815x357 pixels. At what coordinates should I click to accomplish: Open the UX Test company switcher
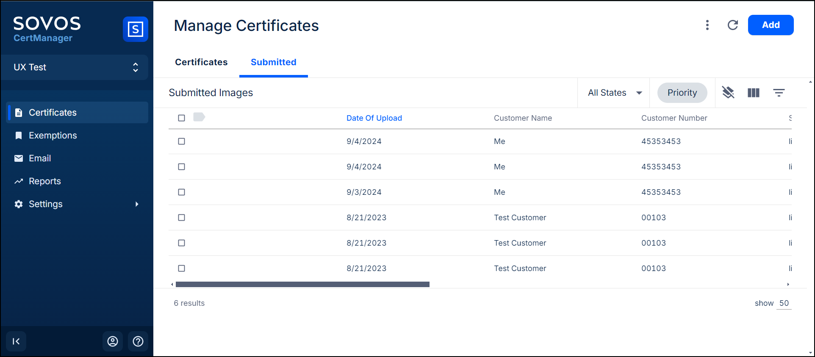[x=75, y=67]
